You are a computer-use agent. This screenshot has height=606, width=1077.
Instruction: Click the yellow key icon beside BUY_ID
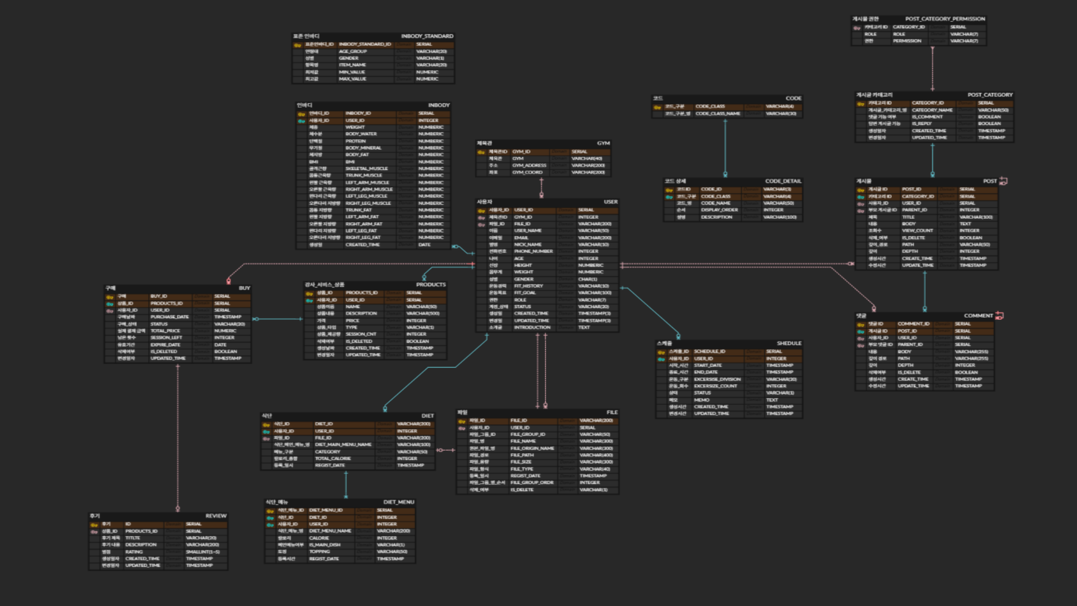pyautogui.click(x=109, y=297)
